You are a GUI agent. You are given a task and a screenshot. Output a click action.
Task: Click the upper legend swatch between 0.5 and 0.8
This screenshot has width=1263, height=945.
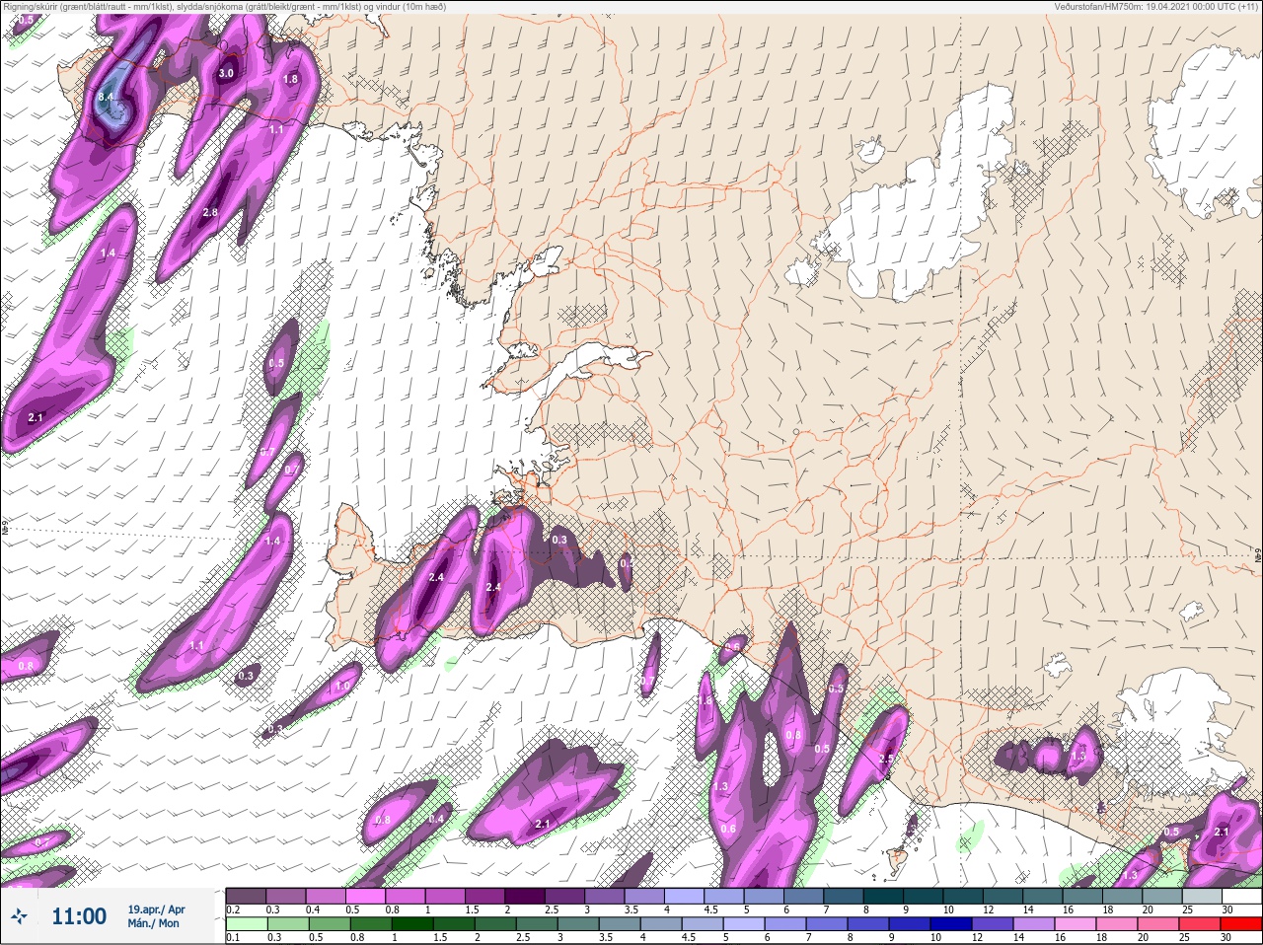pyautogui.click(x=366, y=896)
